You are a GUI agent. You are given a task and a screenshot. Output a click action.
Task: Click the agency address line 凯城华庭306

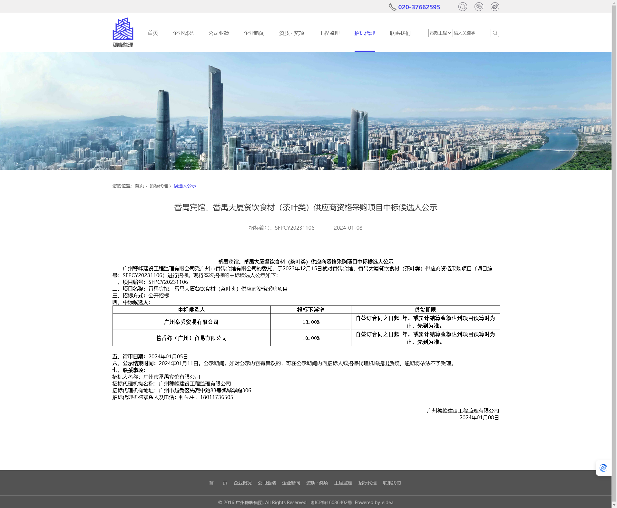click(x=181, y=390)
